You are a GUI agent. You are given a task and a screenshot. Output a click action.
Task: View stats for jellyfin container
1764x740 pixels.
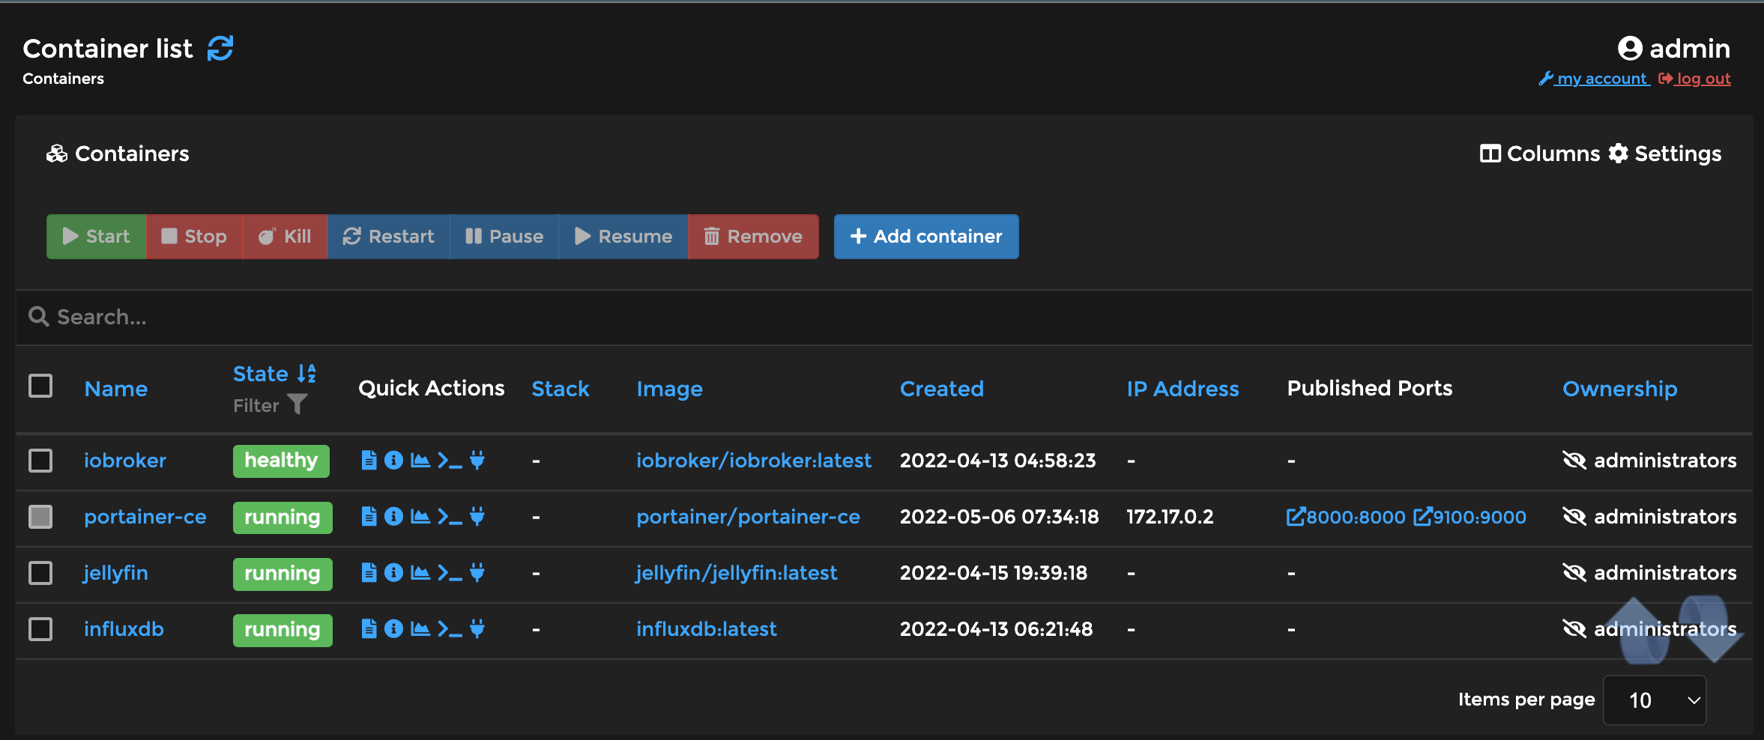(420, 572)
